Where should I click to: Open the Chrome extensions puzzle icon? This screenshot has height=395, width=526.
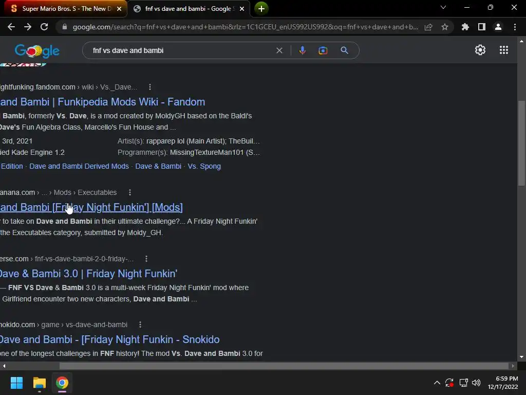(465, 27)
